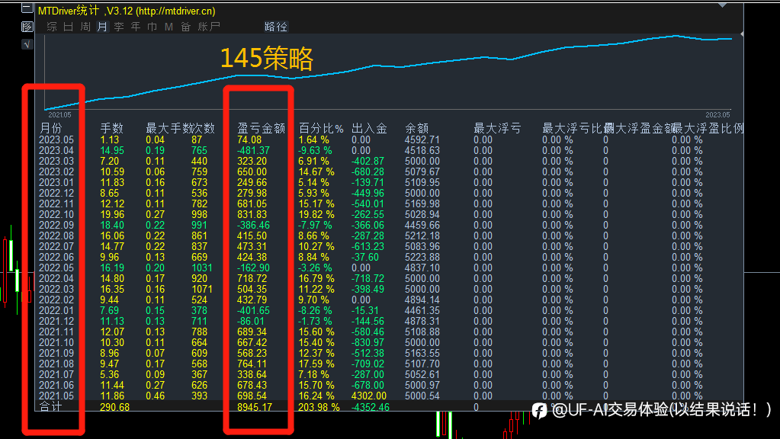Switch to the 周 weekly tab

tap(85, 27)
